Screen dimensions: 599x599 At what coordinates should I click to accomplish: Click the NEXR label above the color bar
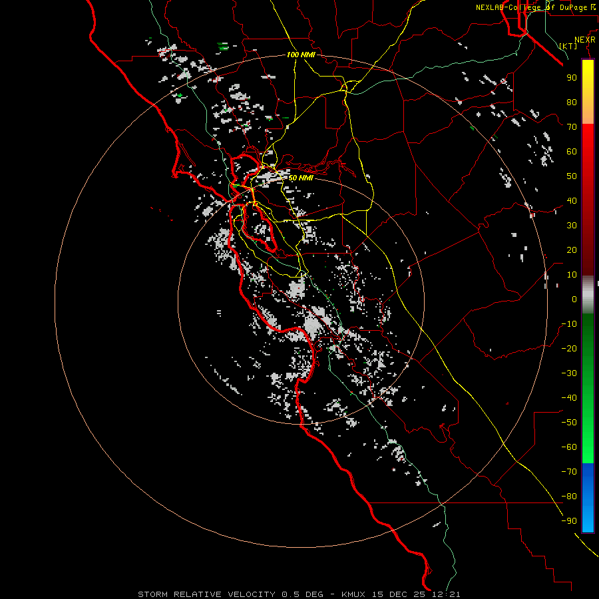[x=585, y=40]
